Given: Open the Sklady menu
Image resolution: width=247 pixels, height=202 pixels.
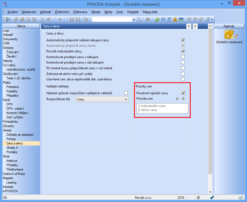Looking at the screenshot, I should 96,12.
